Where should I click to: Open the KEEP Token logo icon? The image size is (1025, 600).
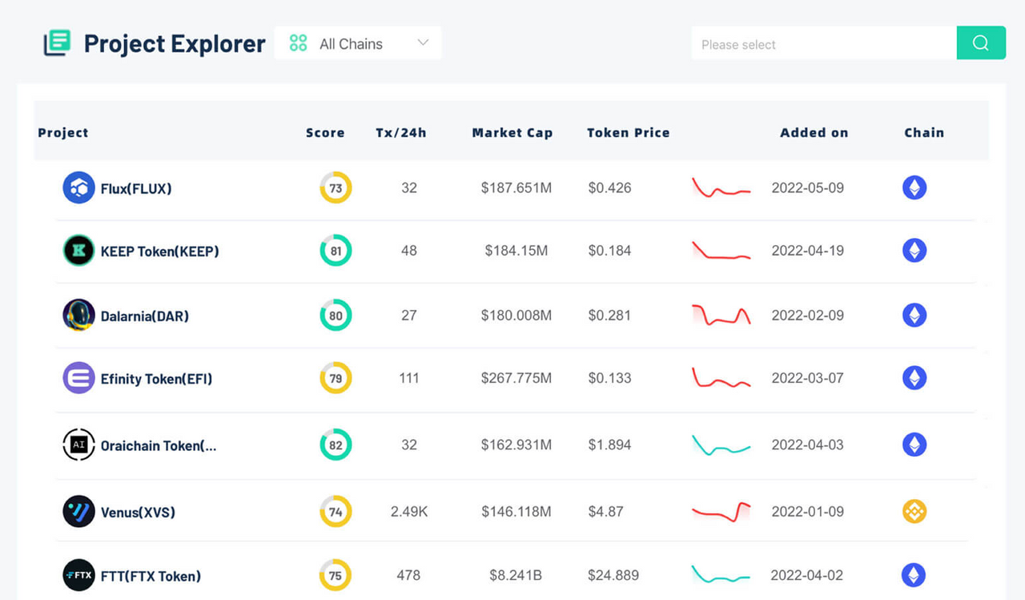[78, 251]
